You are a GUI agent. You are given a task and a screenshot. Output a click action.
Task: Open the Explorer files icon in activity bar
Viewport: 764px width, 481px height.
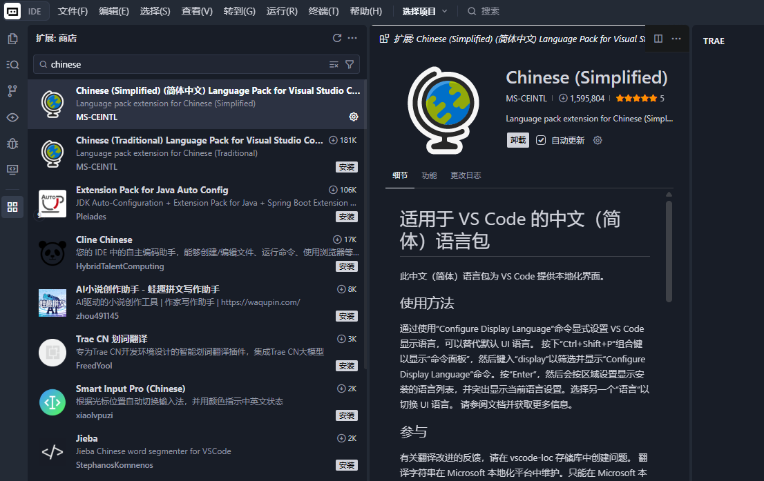click(x=12, y=39)
